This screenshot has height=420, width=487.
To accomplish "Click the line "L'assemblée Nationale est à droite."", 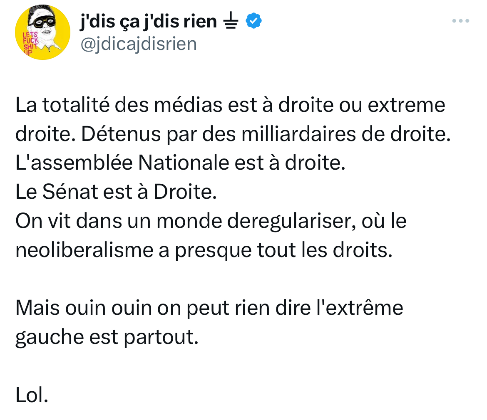I will coord(180,163).
